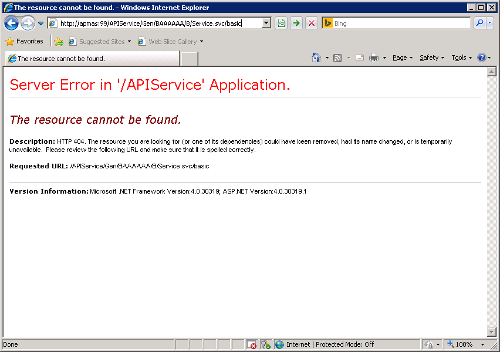This screenshot has height=352, width=500.
Task: Click the RSS Feeds icon
Action: [337, 57]
